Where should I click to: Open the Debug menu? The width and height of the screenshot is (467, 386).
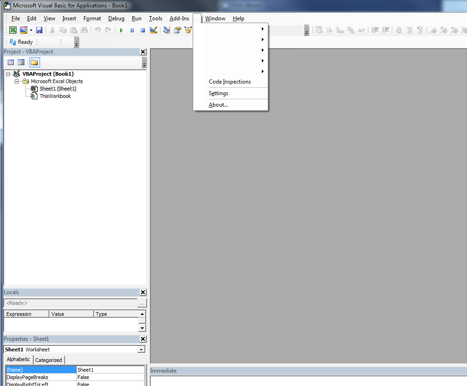(x=116, y=18)
